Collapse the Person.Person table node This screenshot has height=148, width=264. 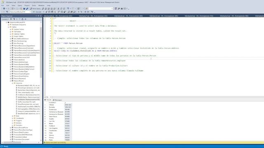(11, 81)
